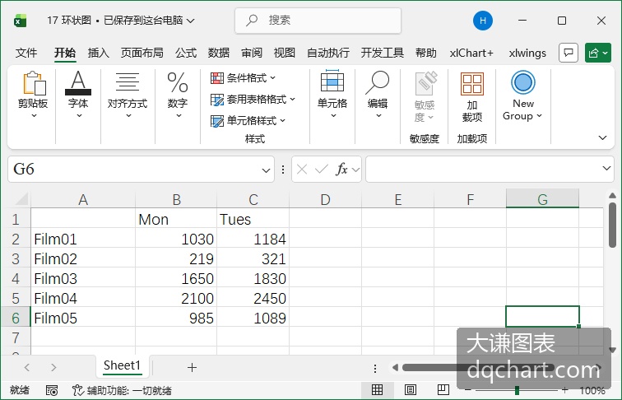Switch to the Review (审阅) tab

point(252,53)
